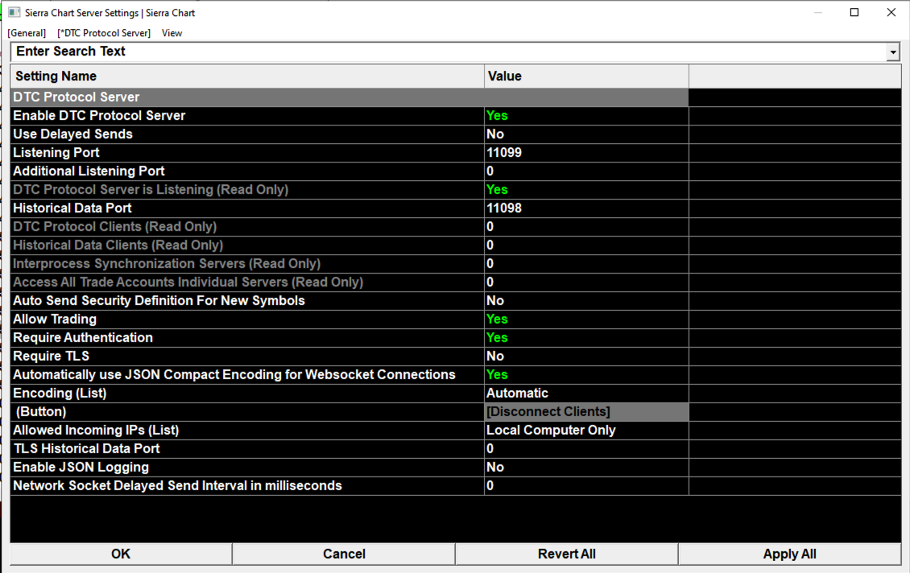Toggle Auto Send Security Definition No value
910x573 pixels.
pyautogui.click(x=587, y=300)
